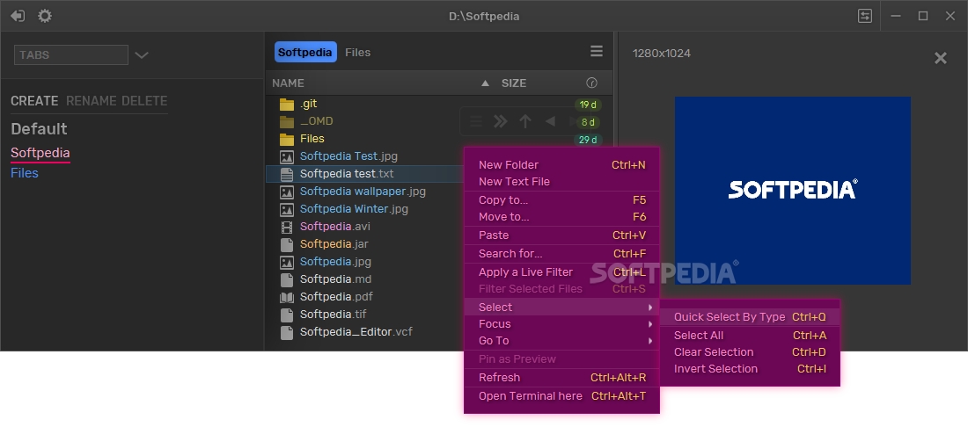
Task: Click the .git folder icon
Action: [287, 105]
